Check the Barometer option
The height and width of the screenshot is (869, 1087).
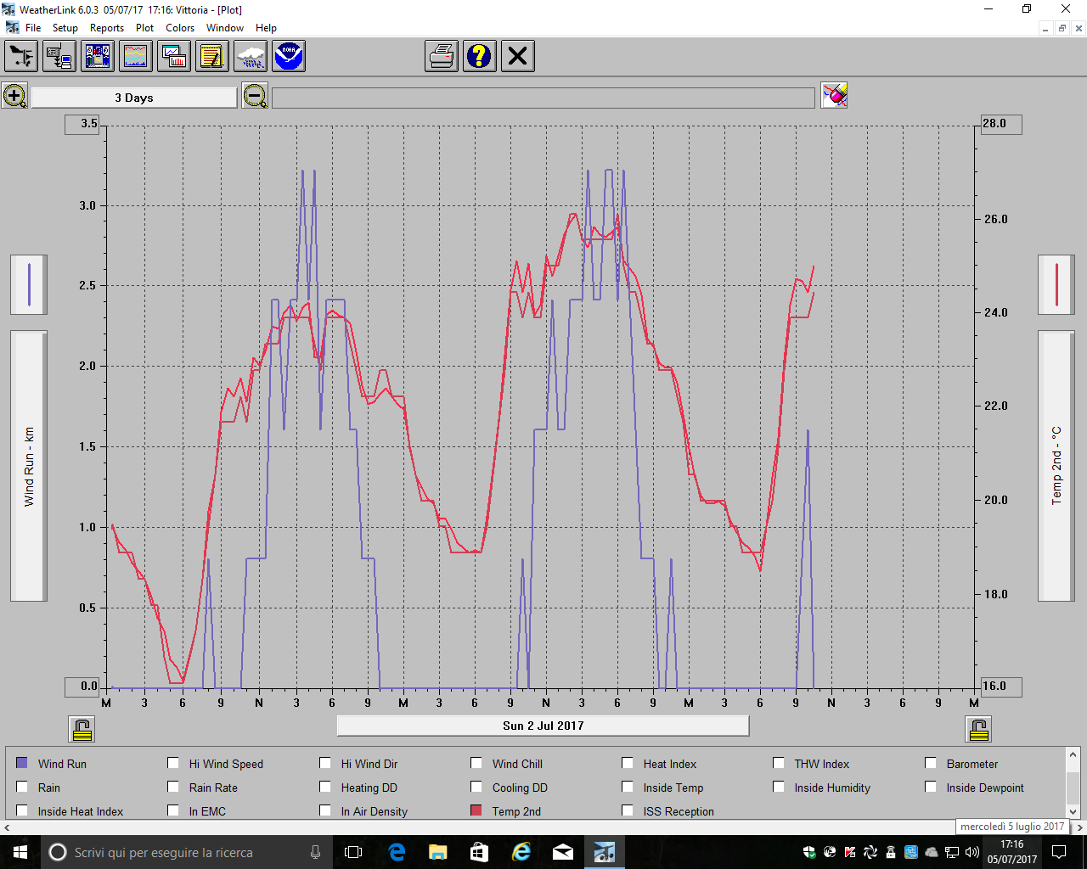pos(931,763)
